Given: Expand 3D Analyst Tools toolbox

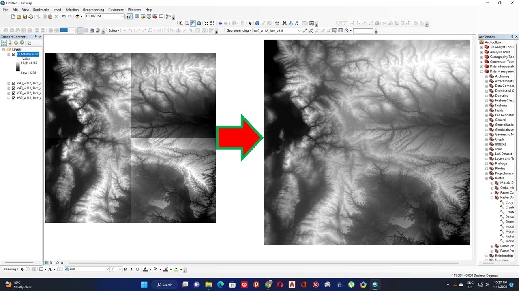Looking at the screenshot, I should coord(482,47).
